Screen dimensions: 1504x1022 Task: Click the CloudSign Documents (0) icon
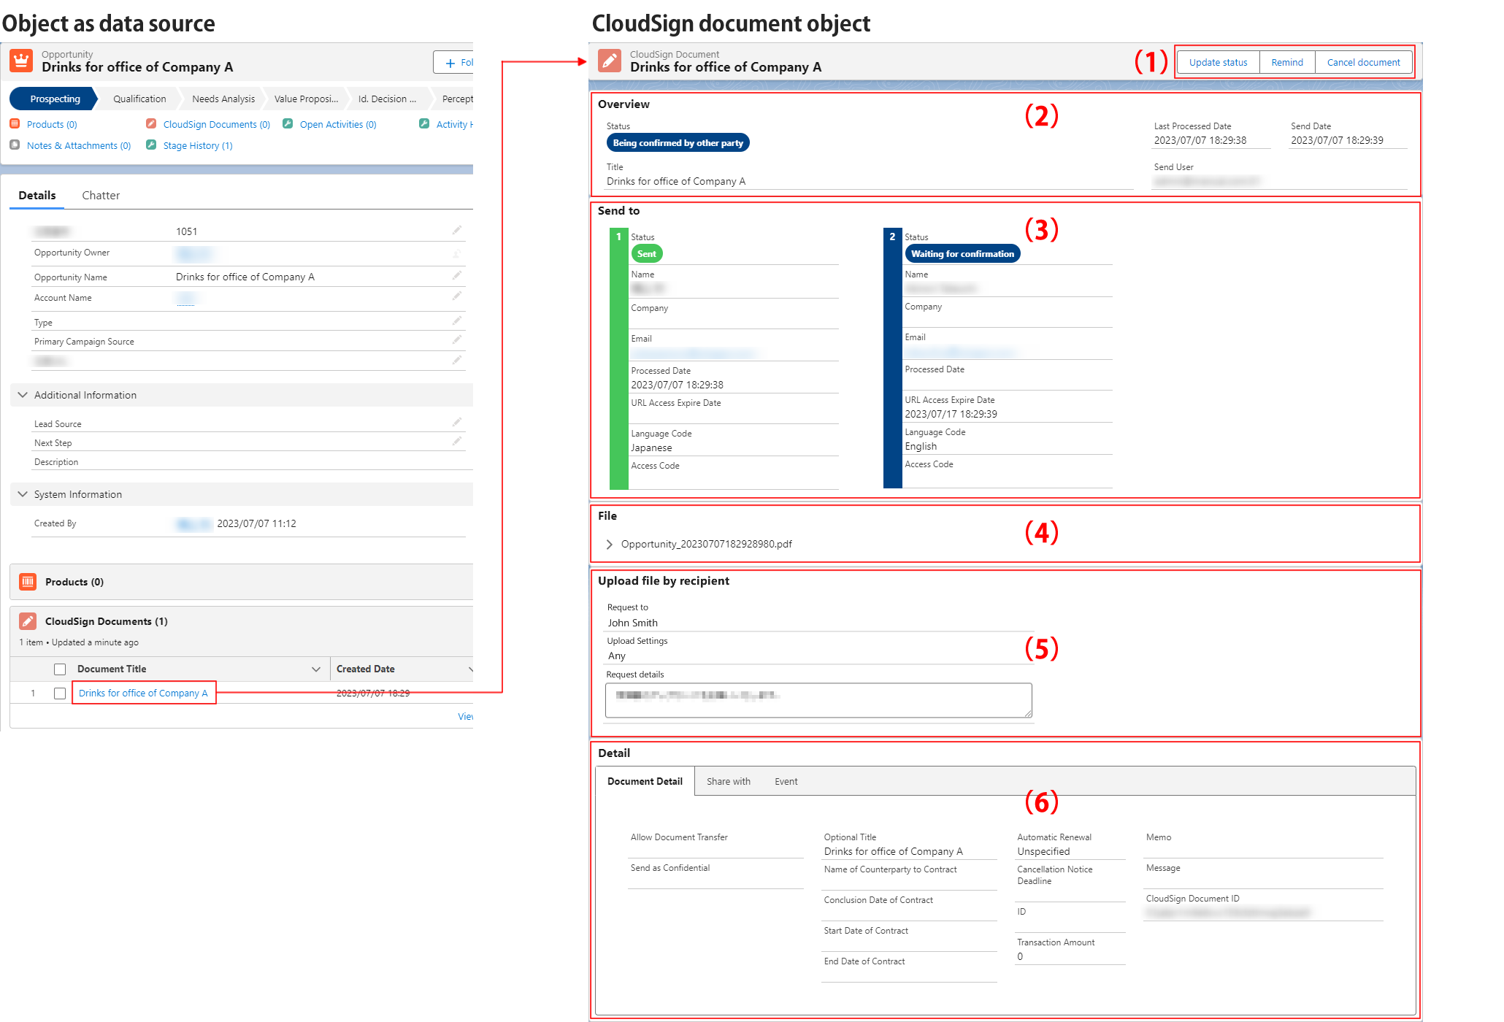151,123
